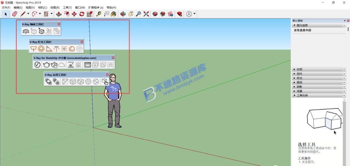Open the Extension Manager ruby icon

(x=180, y=14)
